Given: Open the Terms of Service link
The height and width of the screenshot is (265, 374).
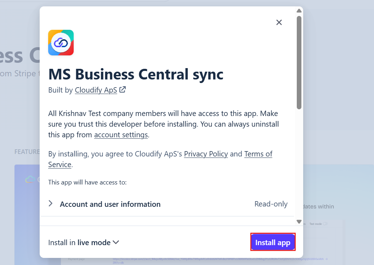Looking at the screenshot, I should click(258, 154).
